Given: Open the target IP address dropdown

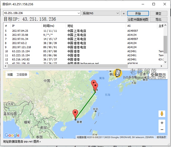Looking at the screenshot, I should tap(79, 13).
